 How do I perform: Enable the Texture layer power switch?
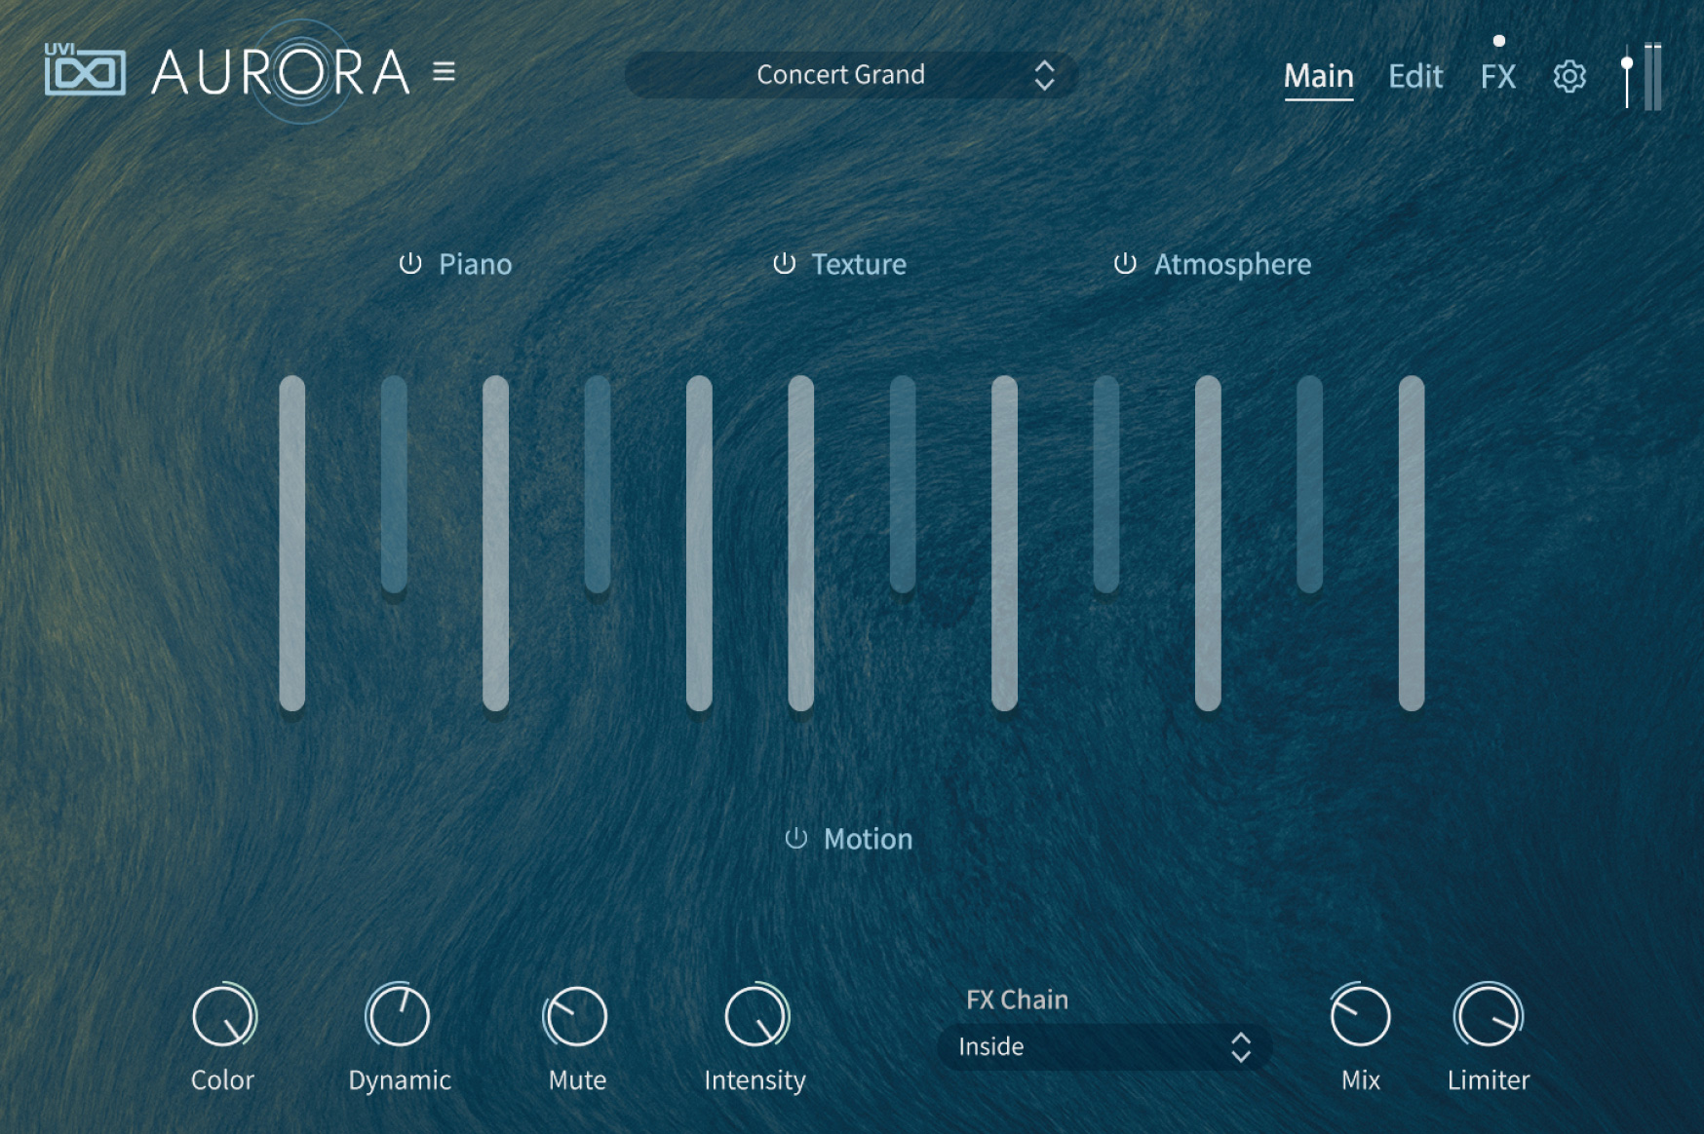click(783, 263)
